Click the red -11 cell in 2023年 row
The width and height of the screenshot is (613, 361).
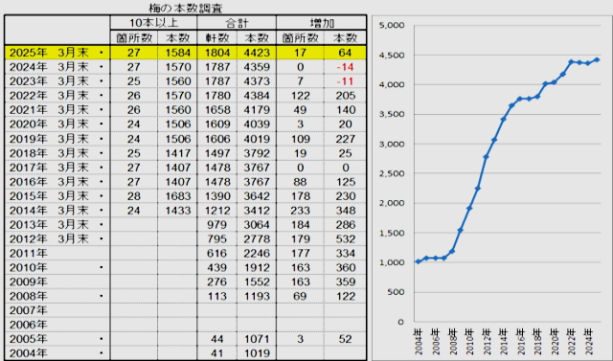coord(345,81)
